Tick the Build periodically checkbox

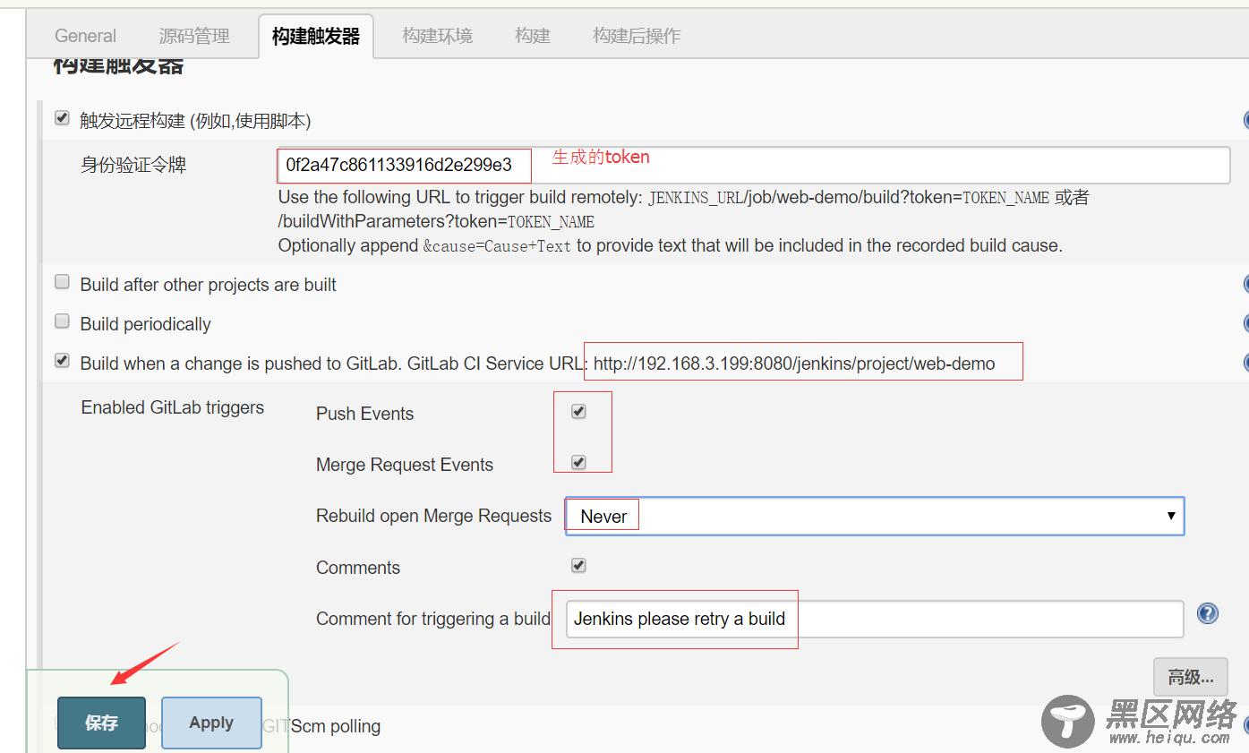[x=62, y=321]
